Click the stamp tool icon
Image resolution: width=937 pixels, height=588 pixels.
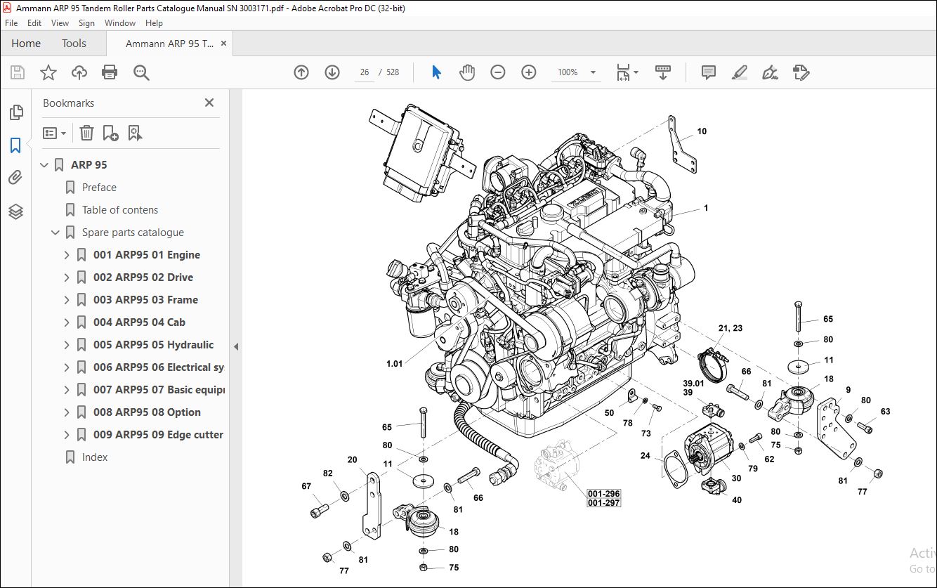[801, 72]
